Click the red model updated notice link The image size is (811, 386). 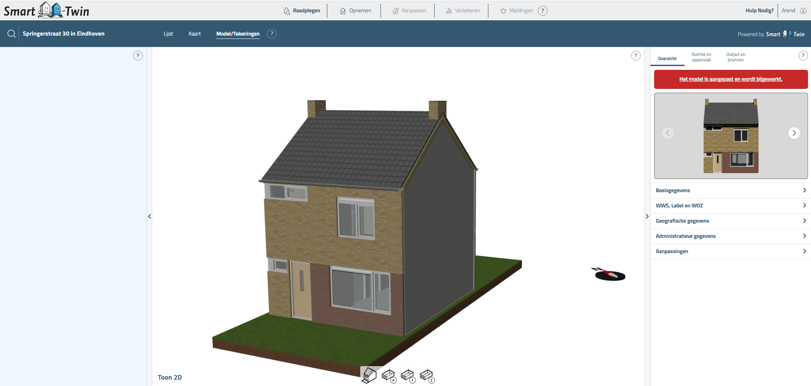tap(731, 79)
